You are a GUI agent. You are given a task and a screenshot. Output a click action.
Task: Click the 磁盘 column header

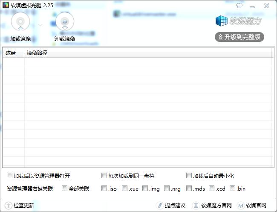tap(14, 53)
